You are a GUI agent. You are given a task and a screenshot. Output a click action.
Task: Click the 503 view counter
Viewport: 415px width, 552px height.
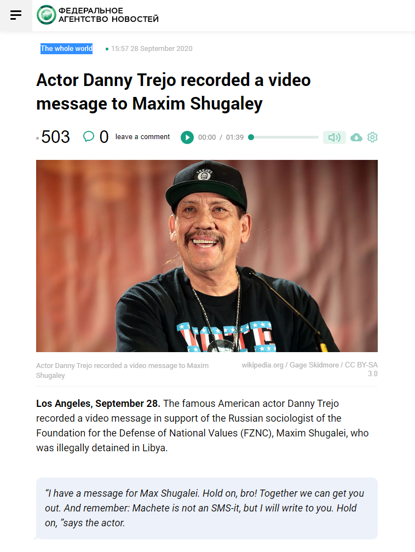coord(56,137)
